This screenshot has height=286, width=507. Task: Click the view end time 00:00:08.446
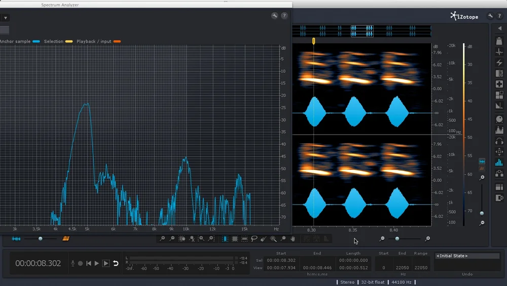point(317,268)
